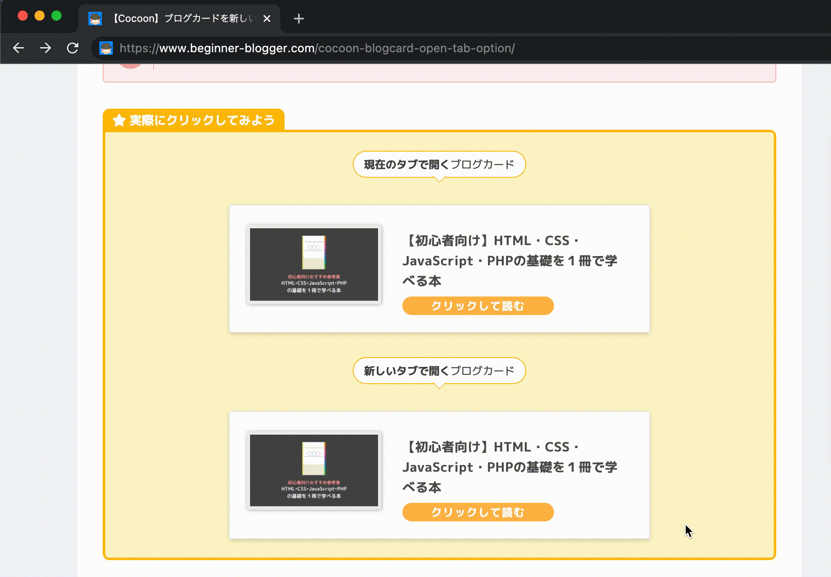831x577 pixels.
Task: Click second クリックして読む button
Action: 478,512
